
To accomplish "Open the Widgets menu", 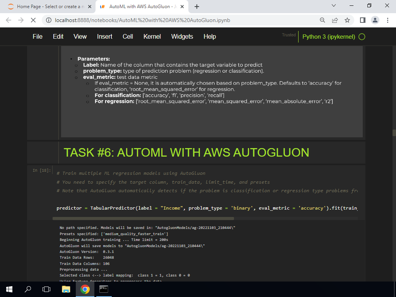I will (182, 37).
